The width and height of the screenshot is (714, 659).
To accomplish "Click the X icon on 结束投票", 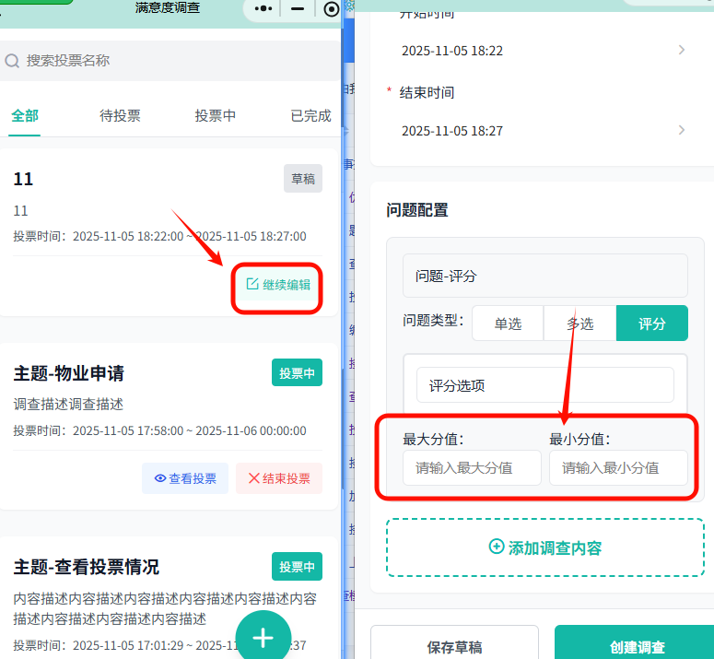I will click(253, 478).
